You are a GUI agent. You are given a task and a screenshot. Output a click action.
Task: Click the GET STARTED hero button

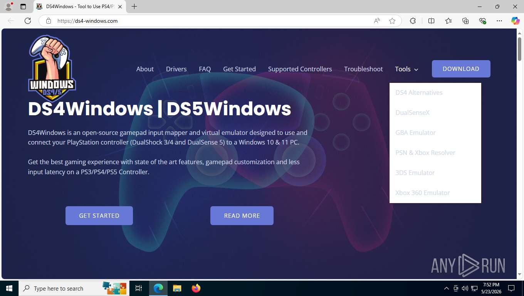99,215
